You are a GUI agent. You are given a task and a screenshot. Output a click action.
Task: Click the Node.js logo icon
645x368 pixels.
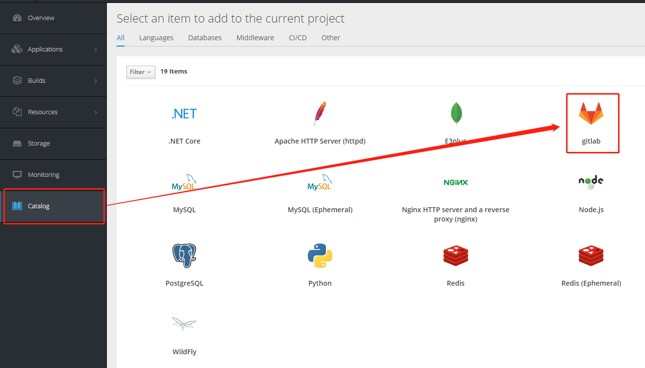pyautogui.click(x=591, y=182)
